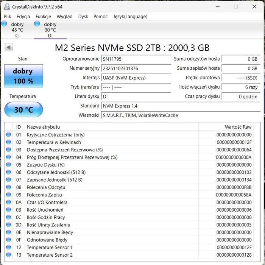Click status icon of Ilość Utraty Zasilania row
The height and width of the screenshot is (265, 265).
(x=8, y=224)
